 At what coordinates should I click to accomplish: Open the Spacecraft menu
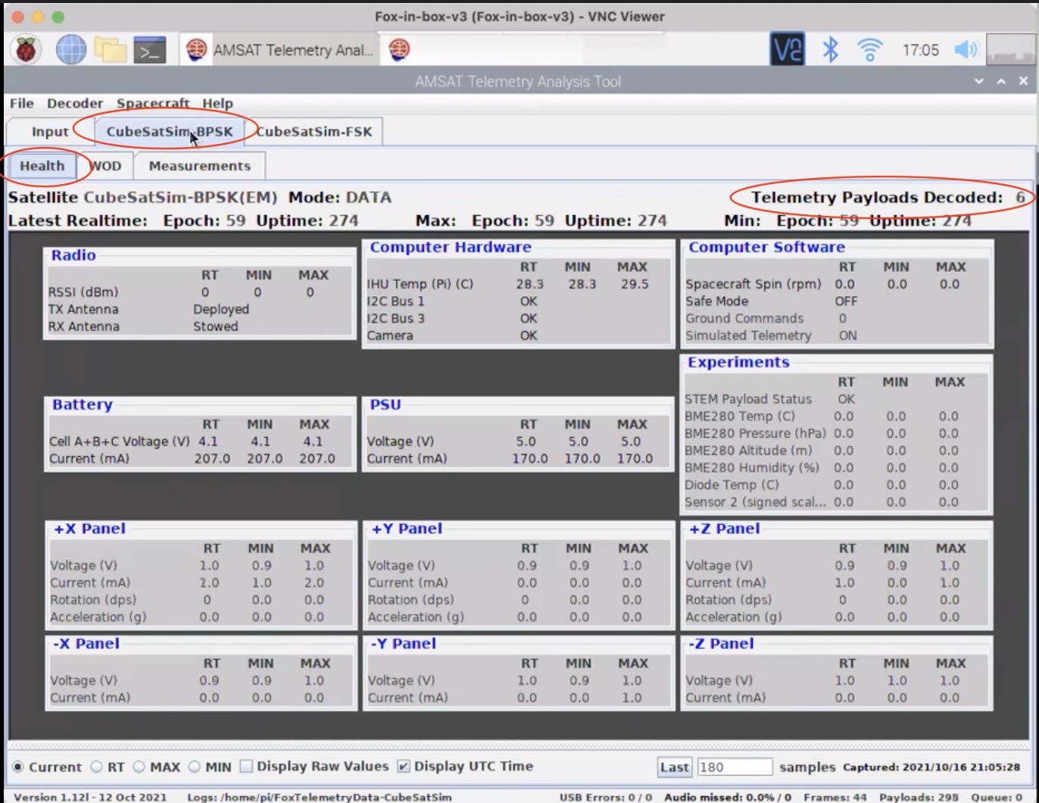pos(153,103)
